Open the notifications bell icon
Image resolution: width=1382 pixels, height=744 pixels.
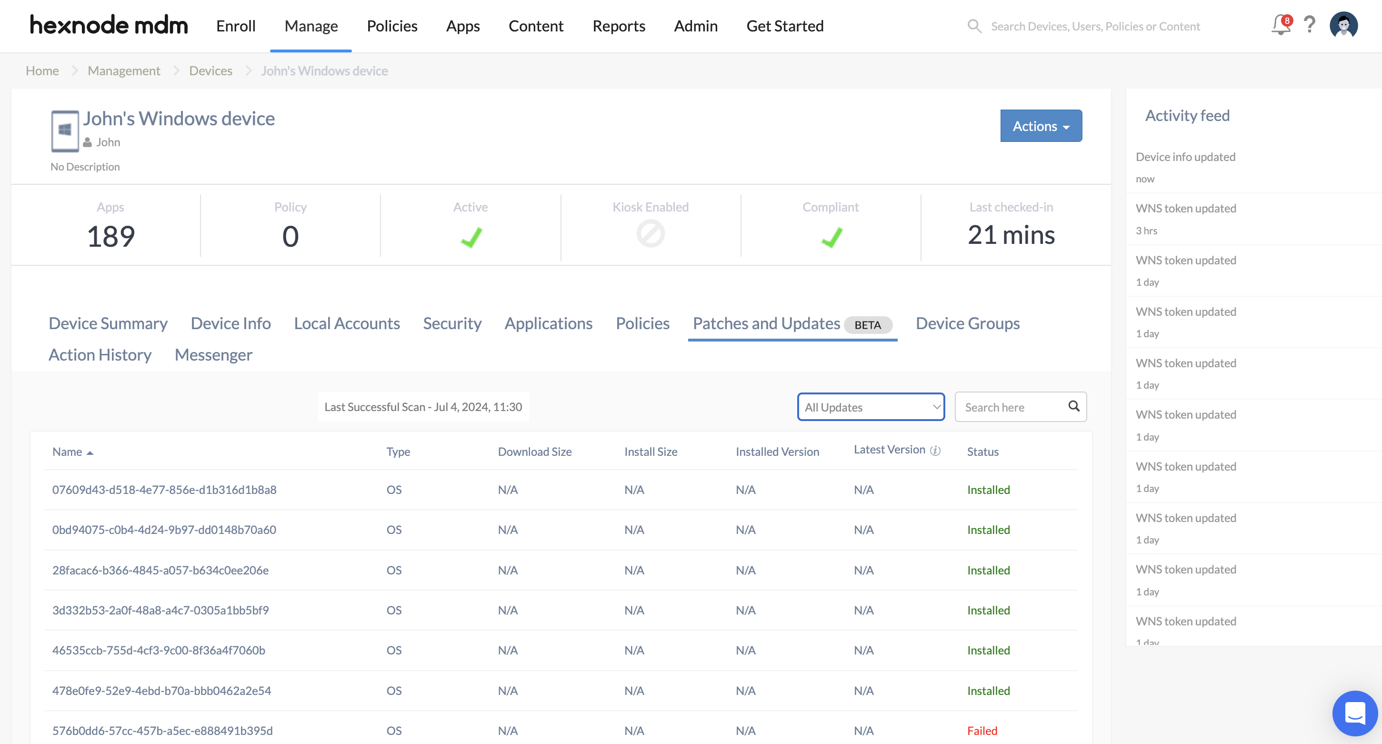pyautogui.click(x=1281, y=25)
